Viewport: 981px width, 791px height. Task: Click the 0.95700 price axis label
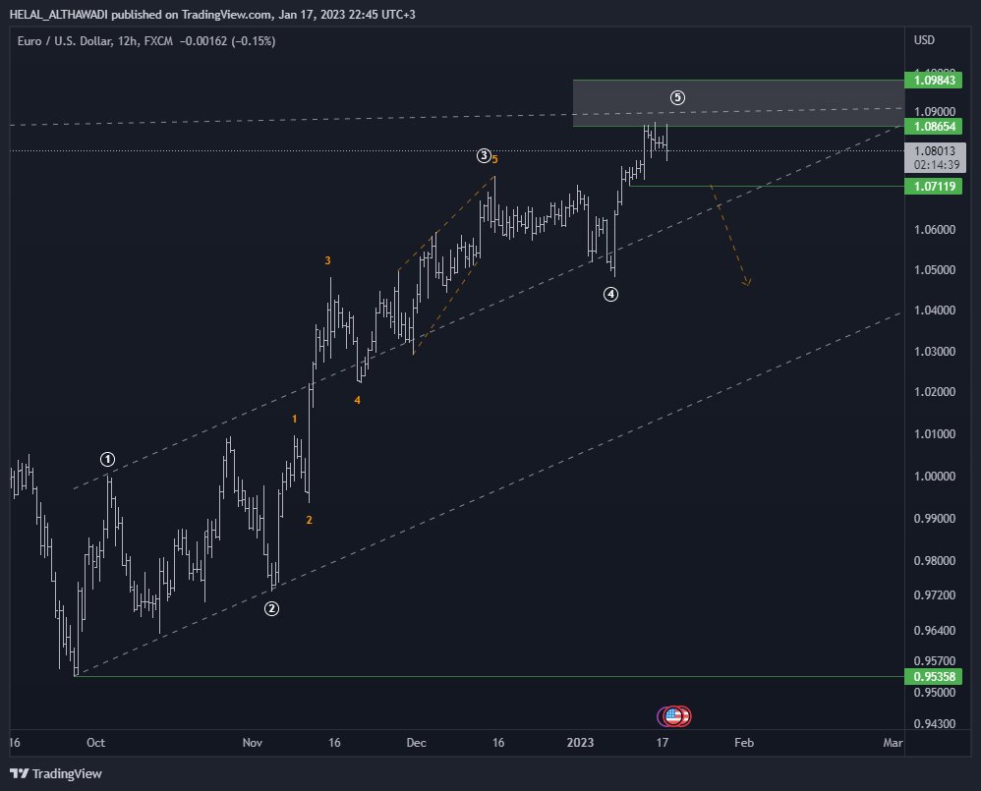tap(935, 661)
